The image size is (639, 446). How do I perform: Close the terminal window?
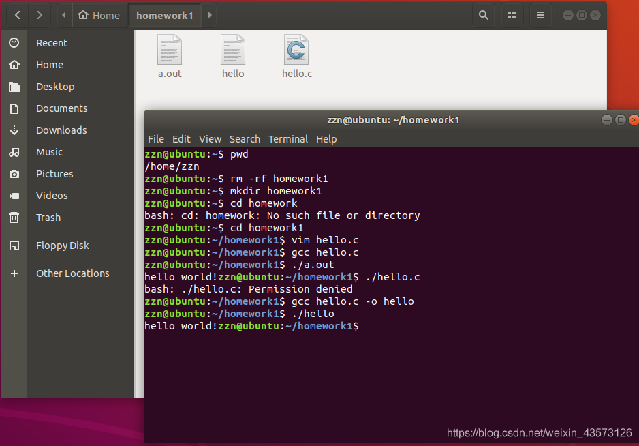[634, 120]
